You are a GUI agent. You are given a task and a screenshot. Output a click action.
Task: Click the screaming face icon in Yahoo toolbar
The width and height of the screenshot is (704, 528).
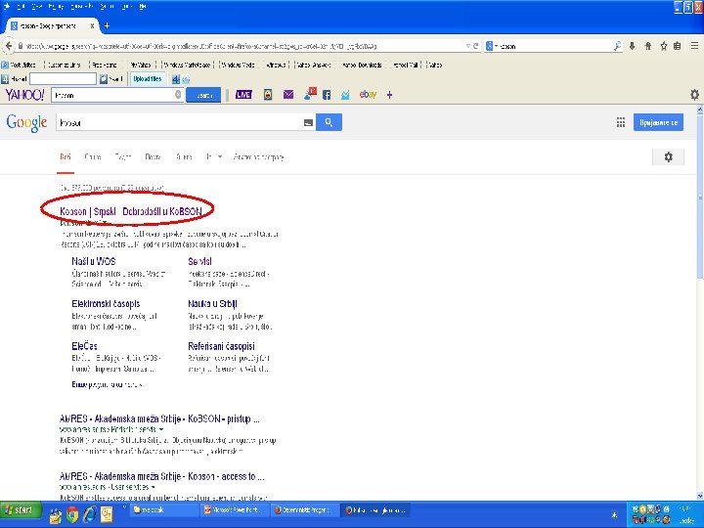coord(268,95)
